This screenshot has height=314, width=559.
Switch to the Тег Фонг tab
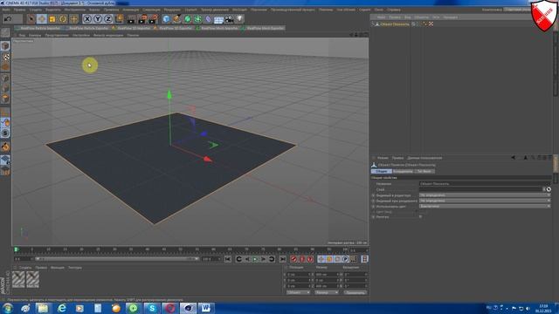tap(424, 171)
